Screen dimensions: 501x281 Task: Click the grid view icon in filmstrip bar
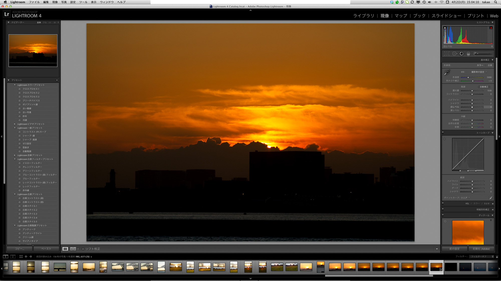point(21,257)
